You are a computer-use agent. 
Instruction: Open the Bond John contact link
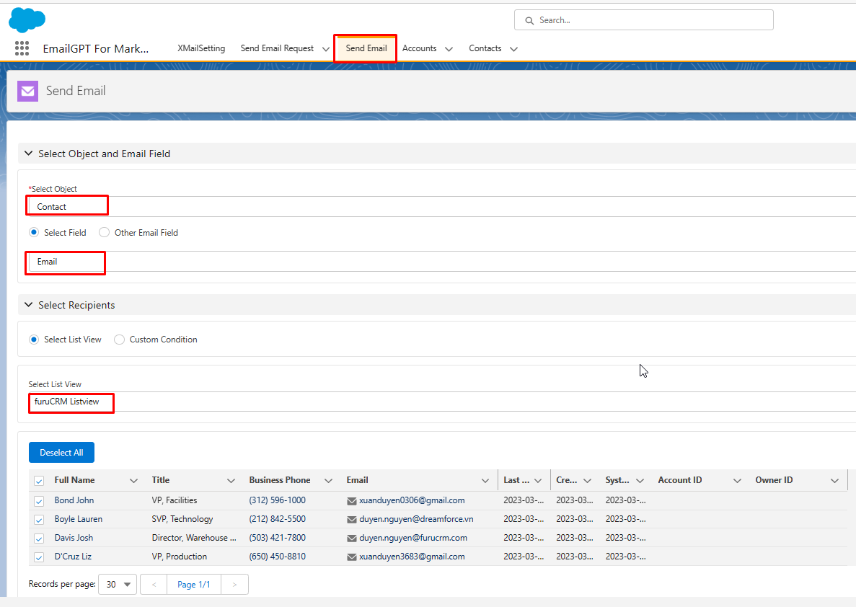(x=74, y=500)
